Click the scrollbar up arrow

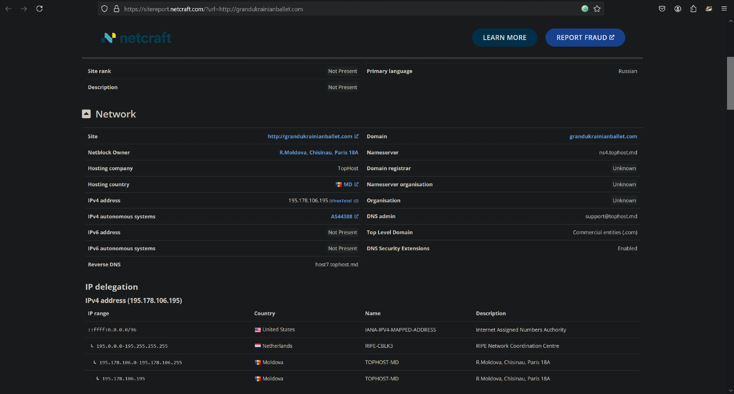(x=730, y=21)
